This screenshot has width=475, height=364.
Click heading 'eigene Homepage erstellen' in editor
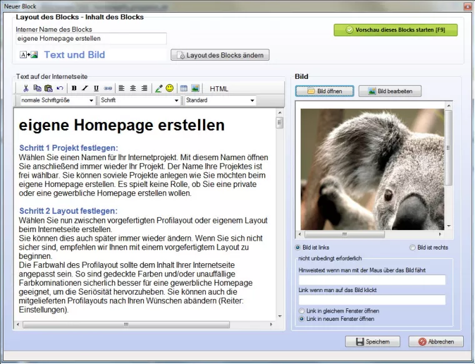click(x=121, y=125)
